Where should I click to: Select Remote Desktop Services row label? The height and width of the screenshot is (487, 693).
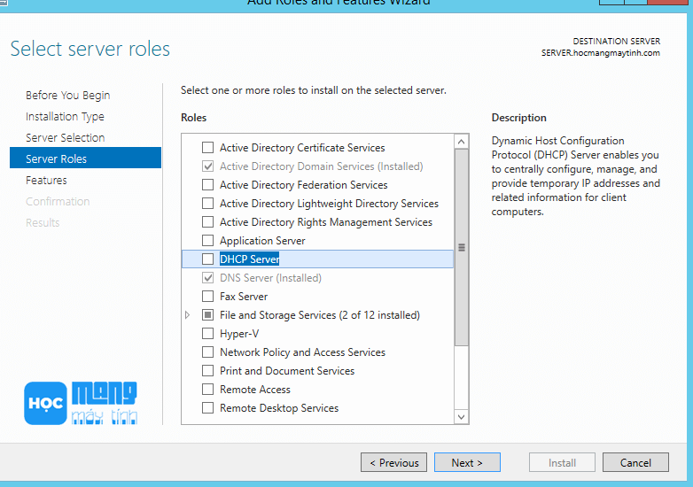point(279,408)
